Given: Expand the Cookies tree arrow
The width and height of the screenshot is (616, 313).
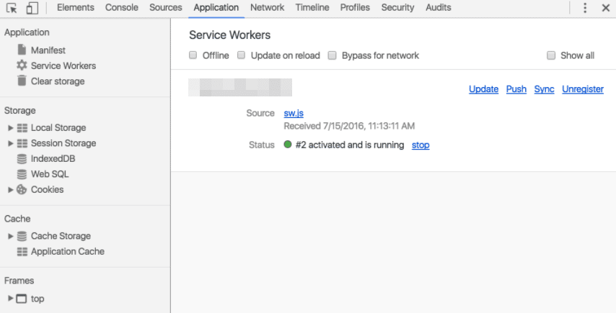Looking at the screenshot, I should pyautogui.click(x=11, y=190).
